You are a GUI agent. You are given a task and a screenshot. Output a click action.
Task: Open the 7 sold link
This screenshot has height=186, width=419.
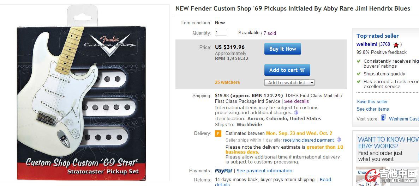pyautogui.click(x=270, y=33)
